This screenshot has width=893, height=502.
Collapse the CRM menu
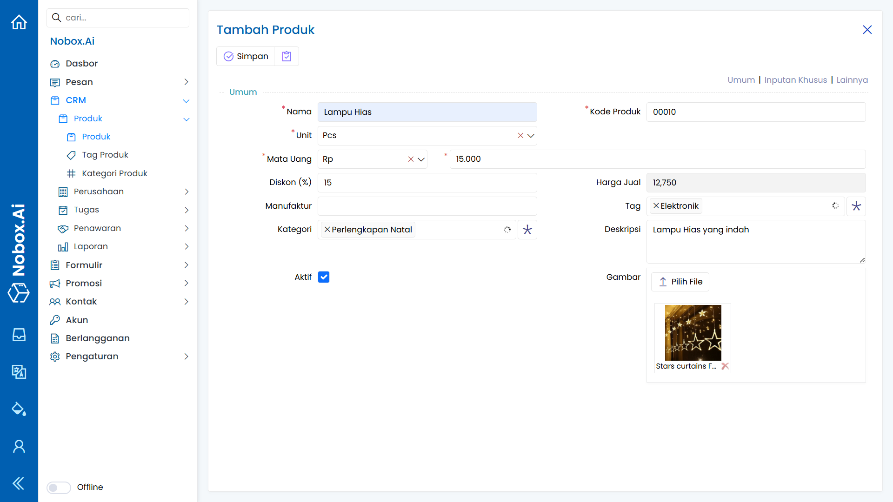point(186,100)
